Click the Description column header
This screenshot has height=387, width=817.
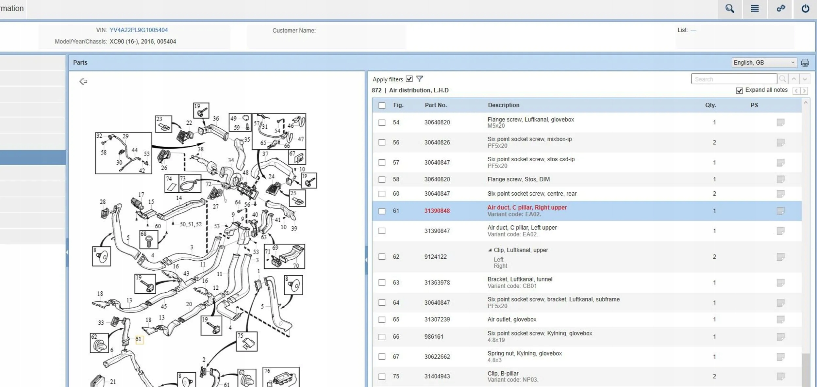(503, 105)
